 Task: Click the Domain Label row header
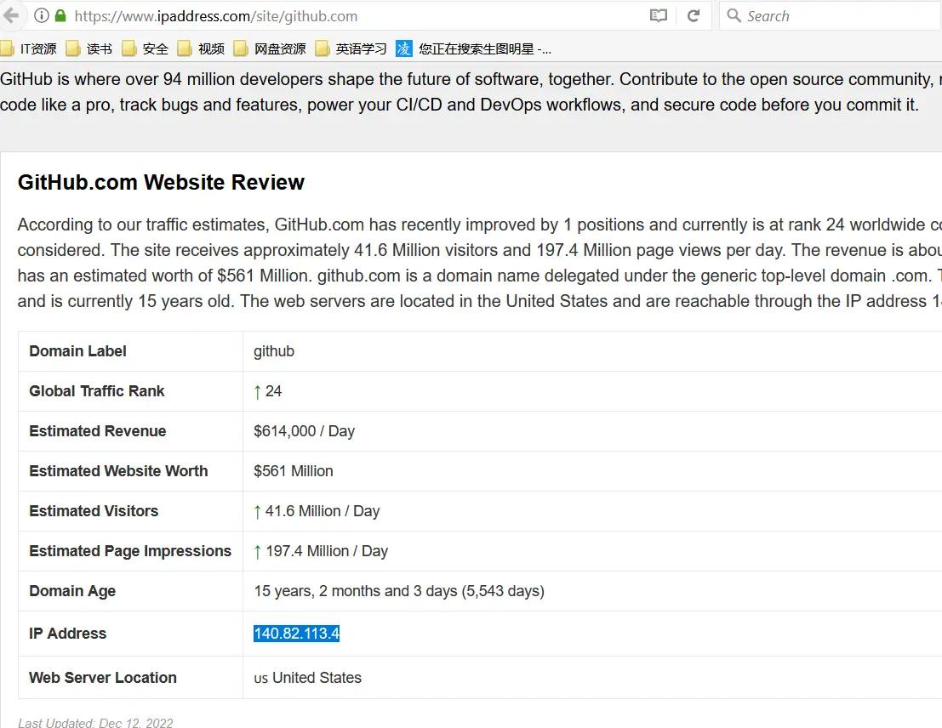click(x=77, y=350)
